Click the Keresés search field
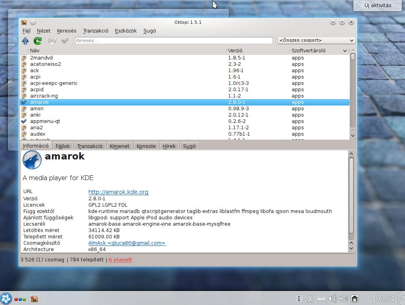The height and width of the screenshot is (305, 405). click(x=174, y=40)
